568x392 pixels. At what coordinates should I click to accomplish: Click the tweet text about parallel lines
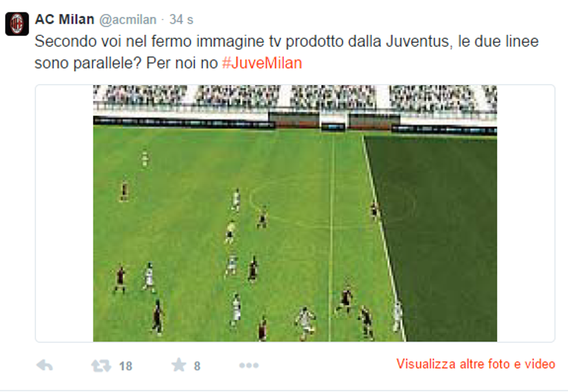(286, 52)
